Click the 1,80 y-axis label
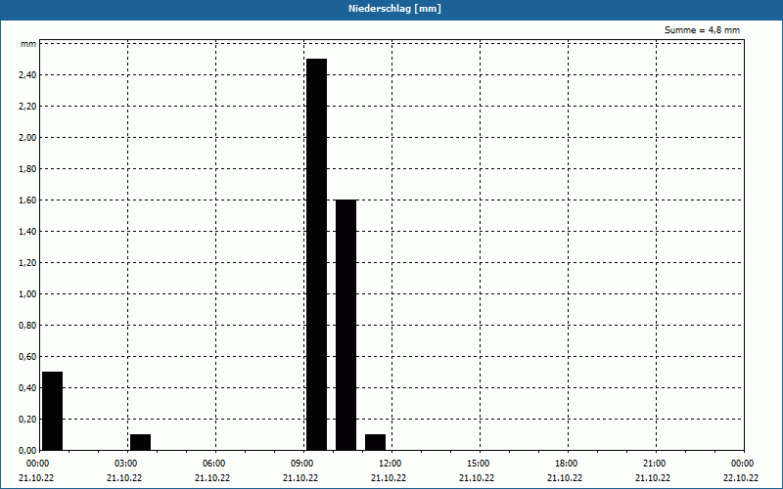 (x=27, y=168)
